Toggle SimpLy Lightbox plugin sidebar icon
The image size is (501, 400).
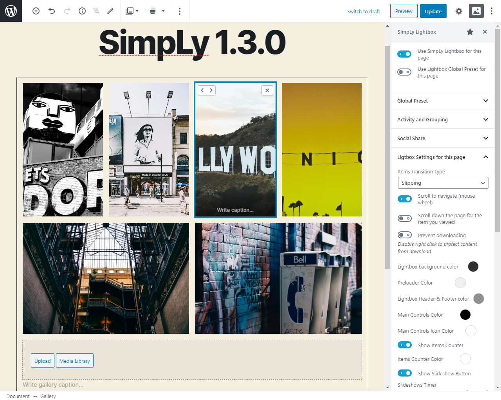pyautogui.click(x=476, y=11)
